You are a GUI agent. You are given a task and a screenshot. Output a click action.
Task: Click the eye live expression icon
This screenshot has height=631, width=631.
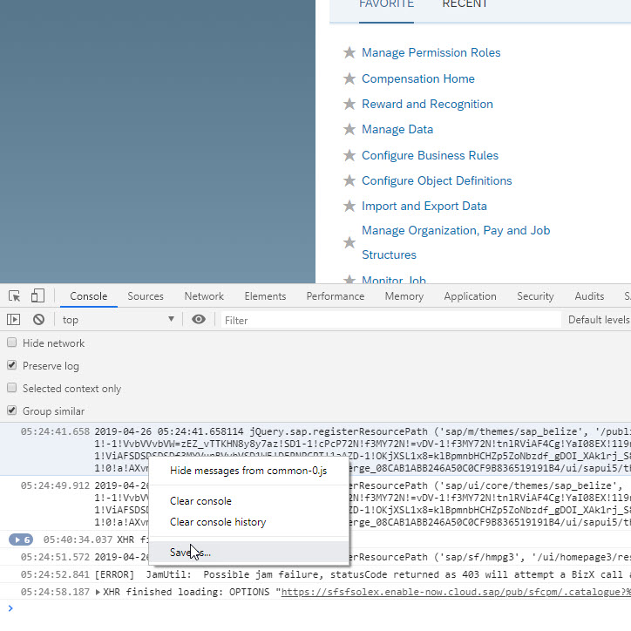pos(199,320)
